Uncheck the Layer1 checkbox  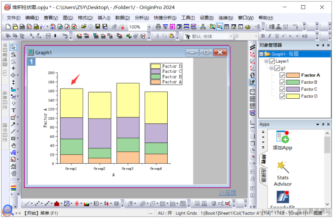[272, 61]
